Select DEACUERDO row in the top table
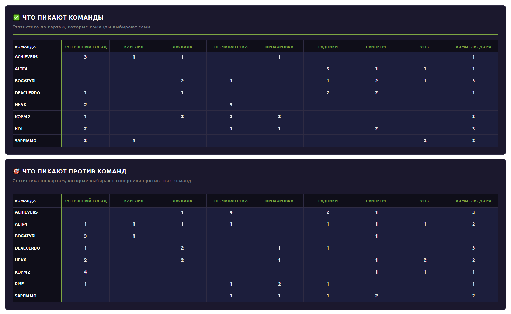This screenshot has width=511, height=314. pyautogui.click(x=255, y=93)
